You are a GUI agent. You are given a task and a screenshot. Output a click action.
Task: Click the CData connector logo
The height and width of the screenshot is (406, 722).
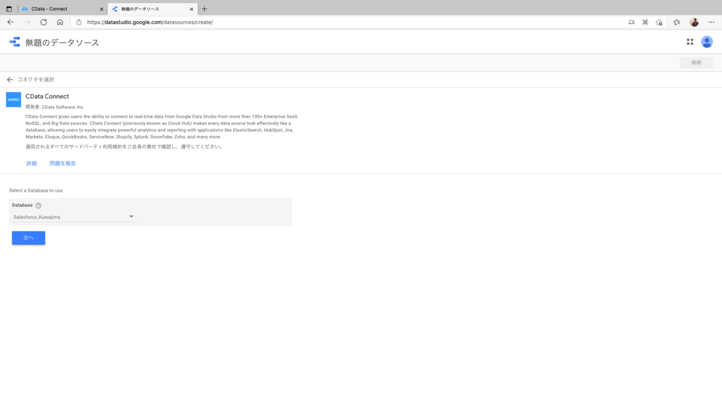point(13,99)
